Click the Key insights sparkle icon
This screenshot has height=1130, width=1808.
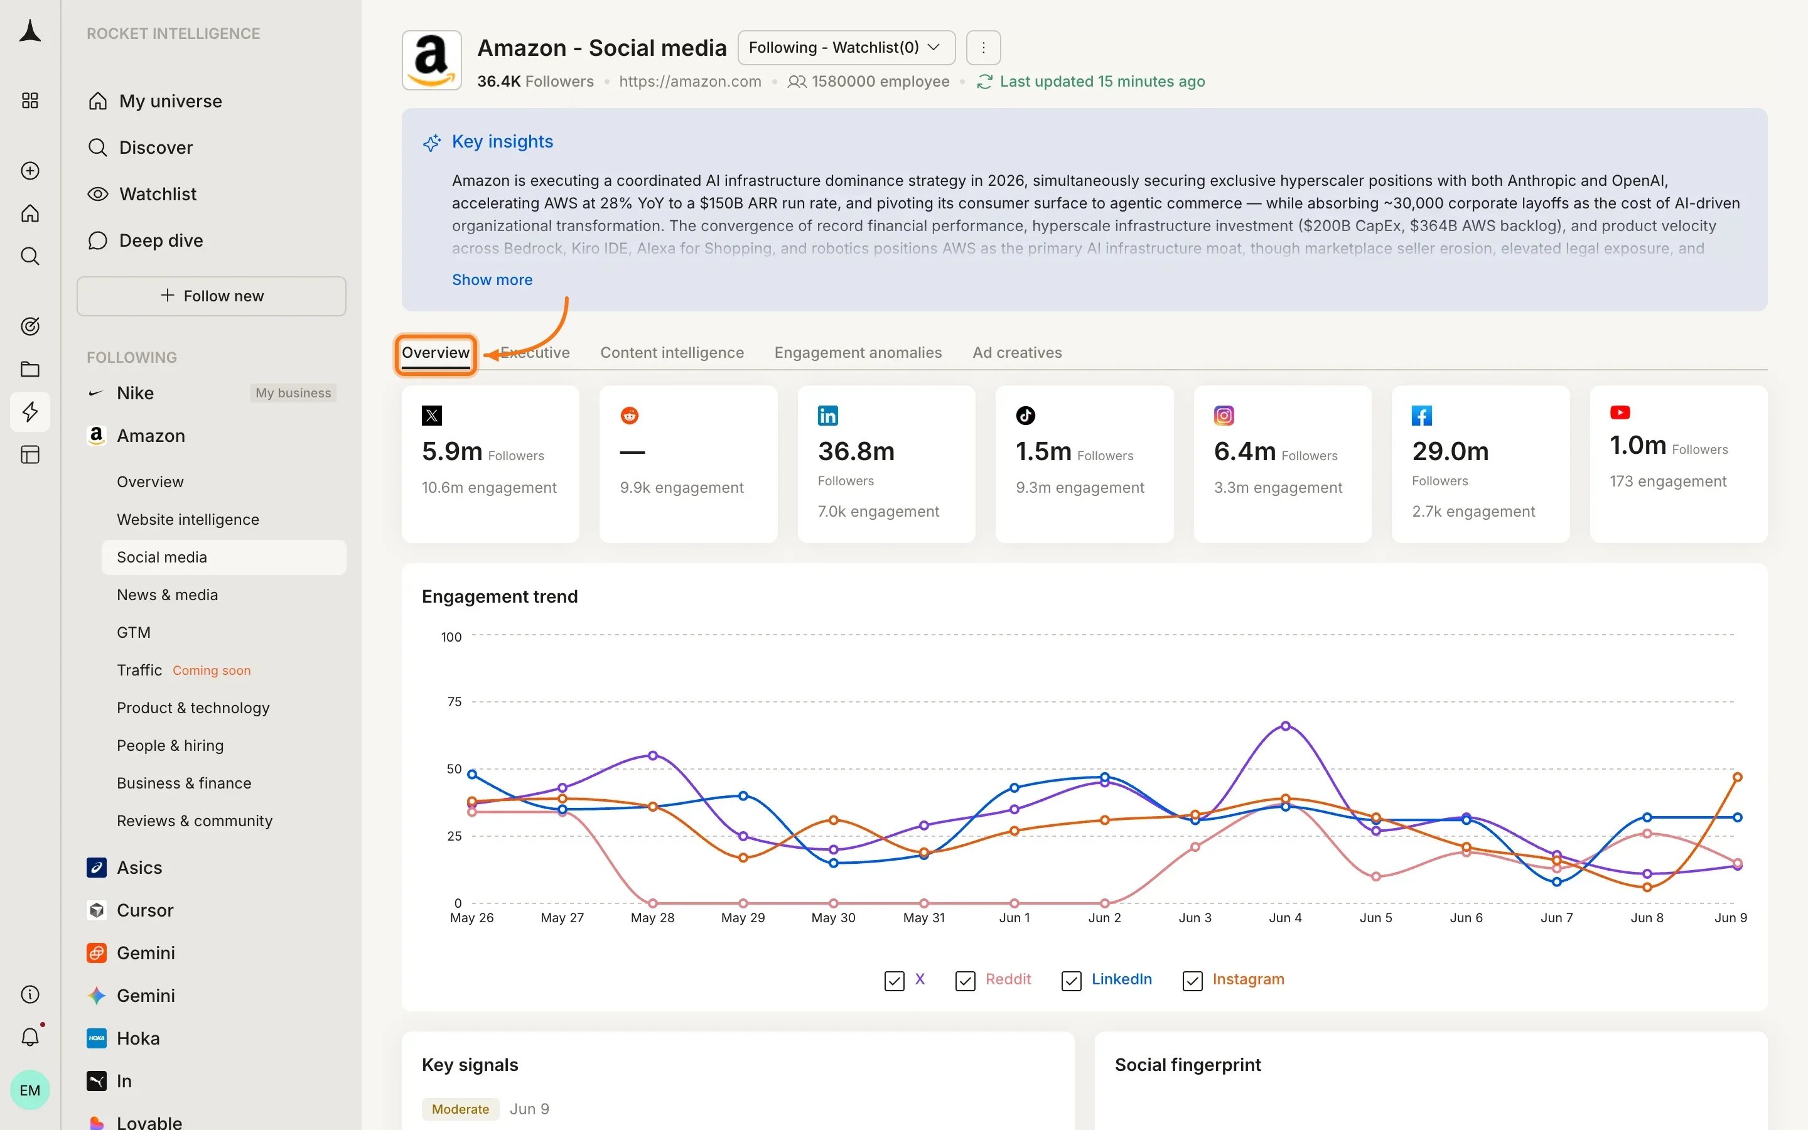[x=432, y=142]
